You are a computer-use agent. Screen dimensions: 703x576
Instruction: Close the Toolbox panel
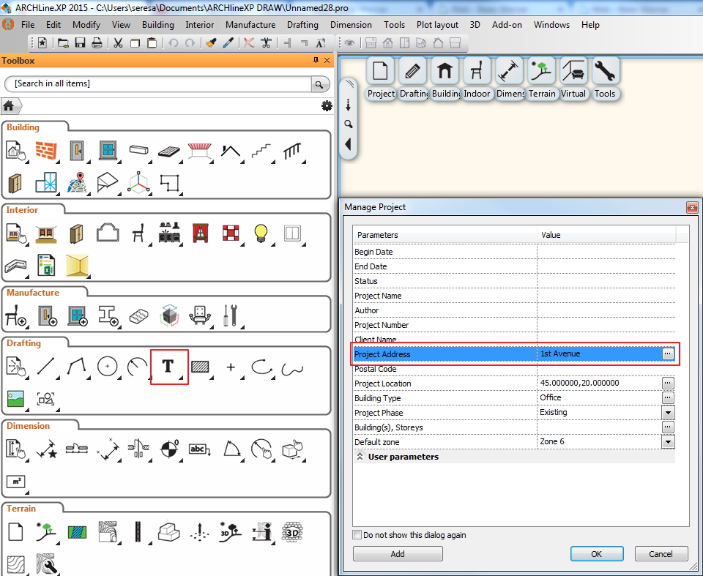pyautogui.click(x=327, y=60)
